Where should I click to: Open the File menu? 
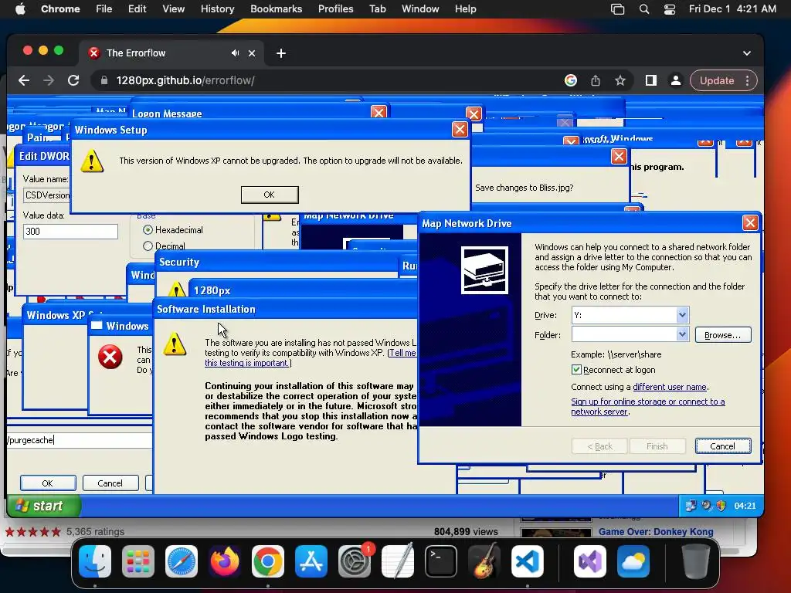pos(104,8)
